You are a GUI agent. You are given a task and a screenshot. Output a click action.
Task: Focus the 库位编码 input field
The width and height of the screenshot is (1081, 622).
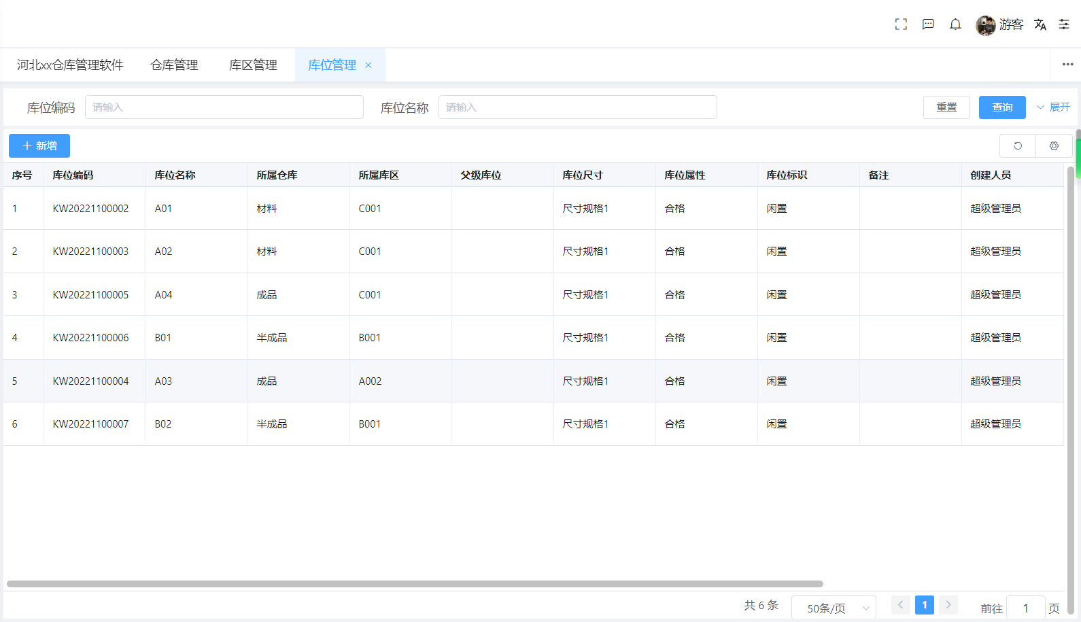coord(224,107)
